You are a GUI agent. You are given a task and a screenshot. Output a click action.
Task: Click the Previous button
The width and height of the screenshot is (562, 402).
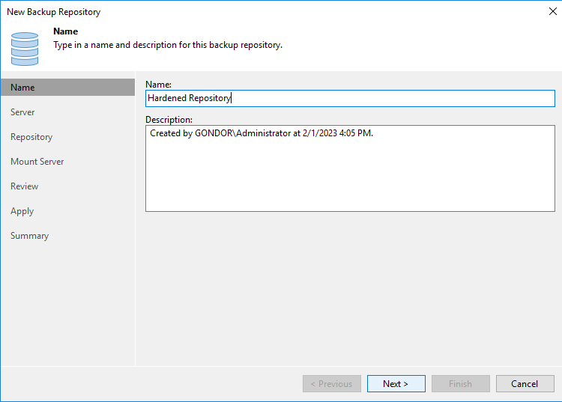332,384
